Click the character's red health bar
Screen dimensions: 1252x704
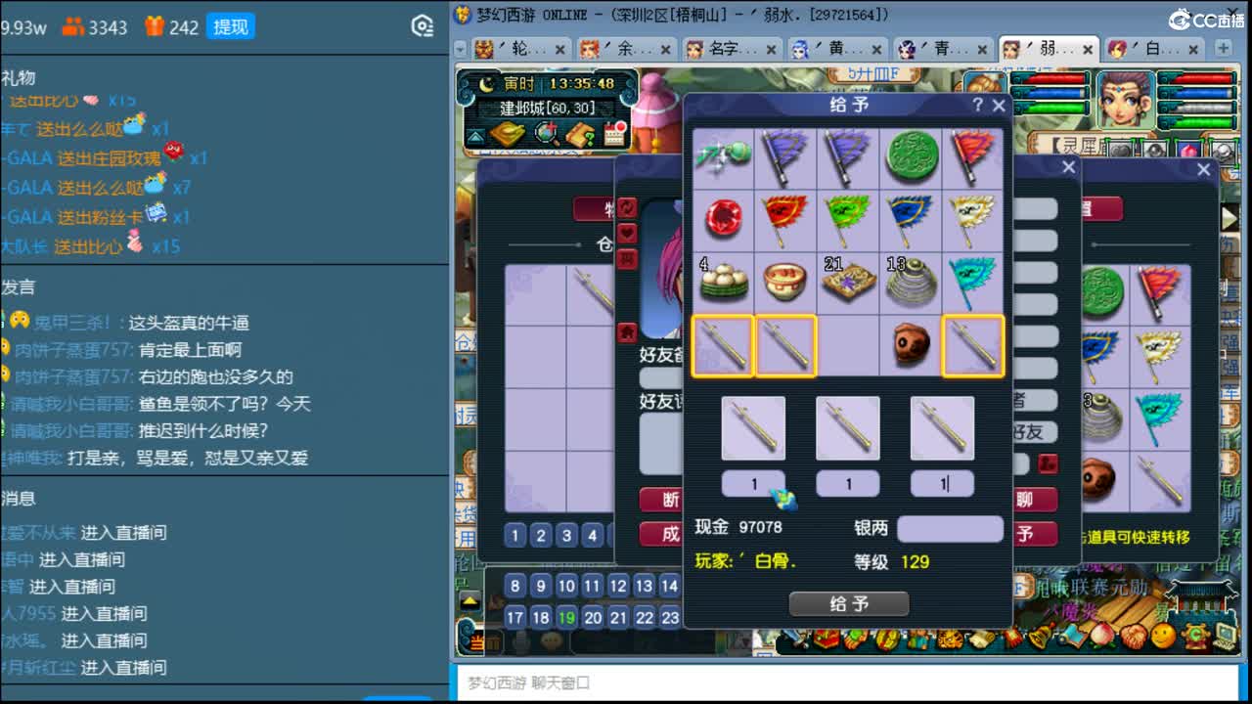[x=1197, y=79]
